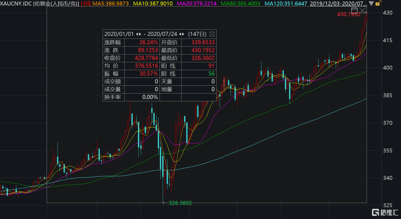This screenshot has height=219, width=401.
Task: Click the 涨跌幅 value 26.24%
Action: tap(148, 42)
